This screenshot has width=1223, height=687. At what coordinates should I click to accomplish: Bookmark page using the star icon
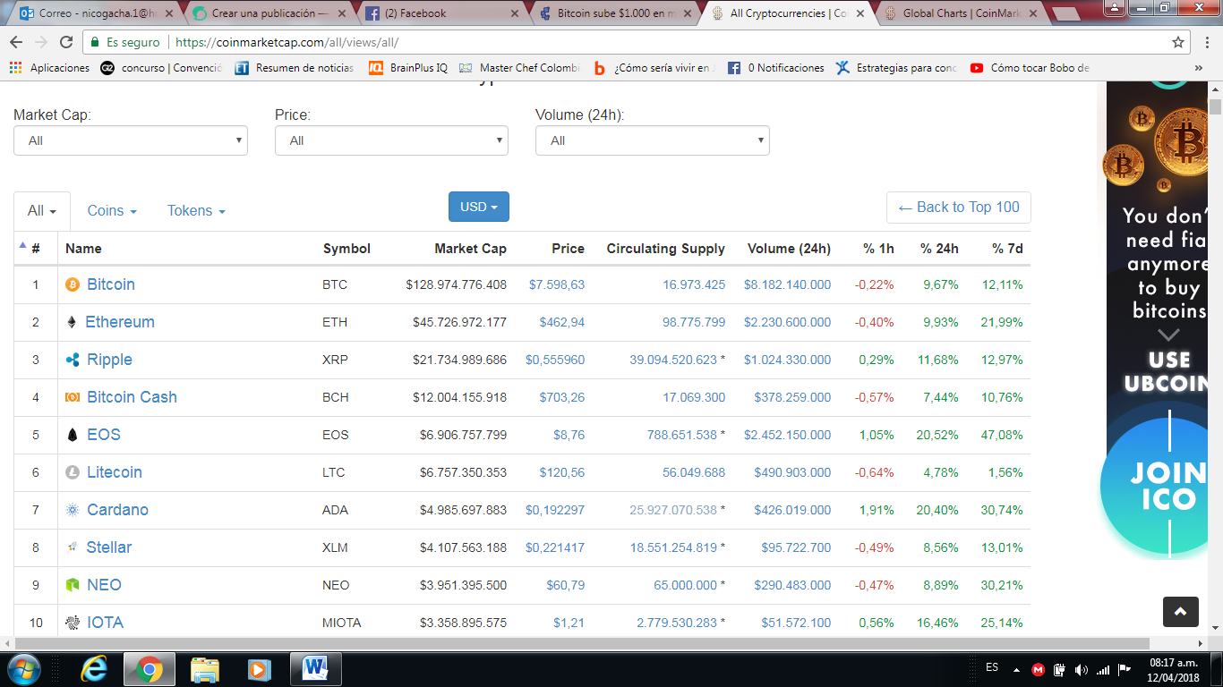(x=1178, y=42)
